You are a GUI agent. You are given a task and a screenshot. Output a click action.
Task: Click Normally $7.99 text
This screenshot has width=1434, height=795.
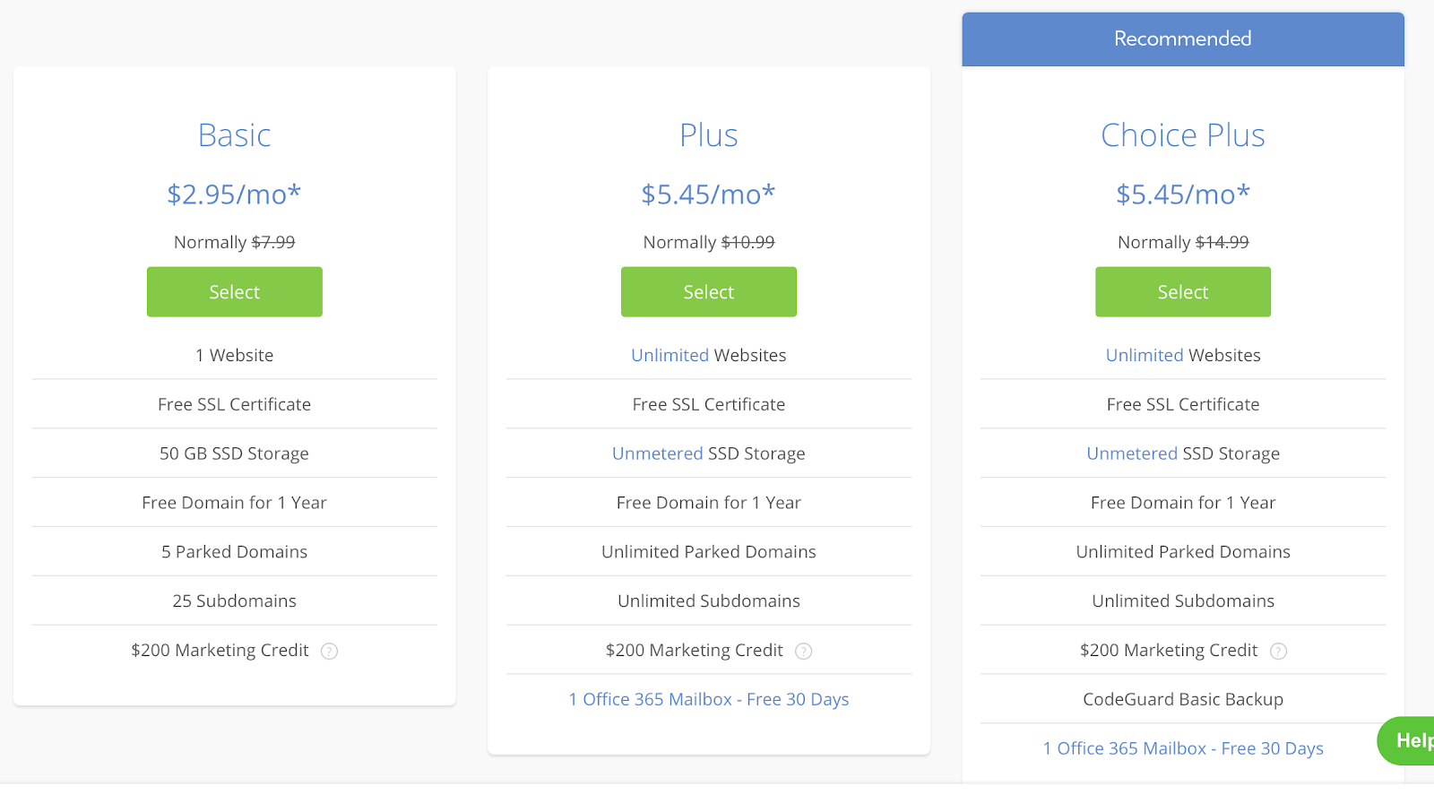[x=234, y=242]
